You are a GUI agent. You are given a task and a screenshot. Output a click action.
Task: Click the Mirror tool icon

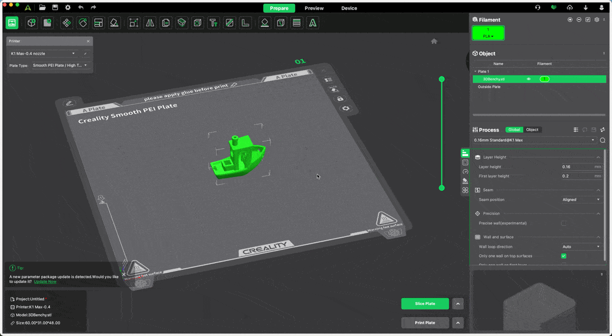click(x=150, y=23)
